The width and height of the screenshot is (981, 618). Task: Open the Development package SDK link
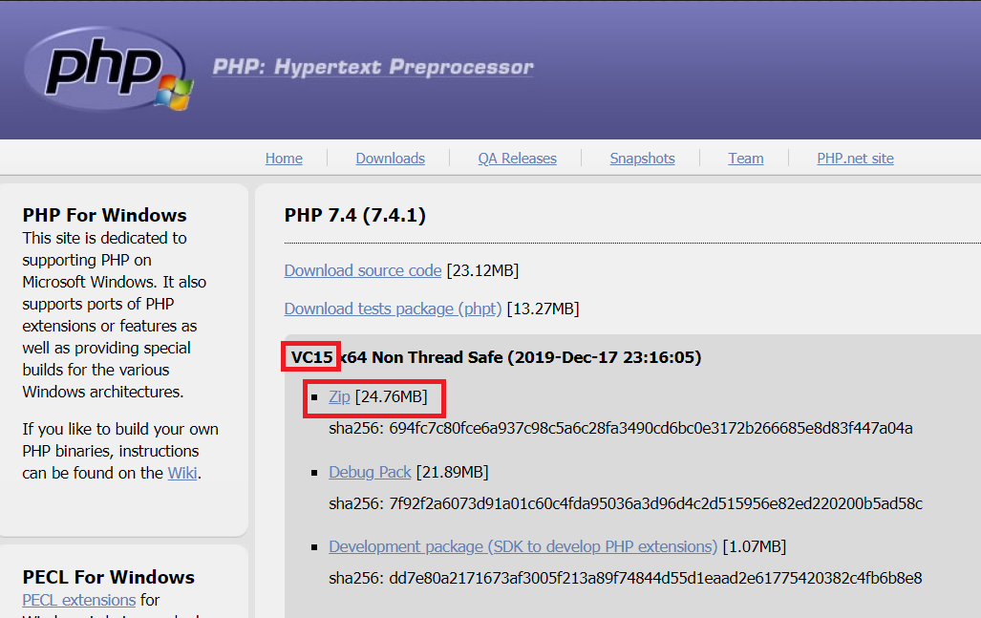coord(522,546)
